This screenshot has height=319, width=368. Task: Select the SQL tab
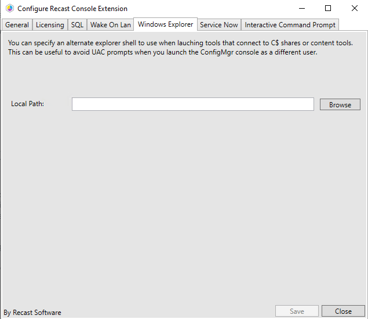77,25
